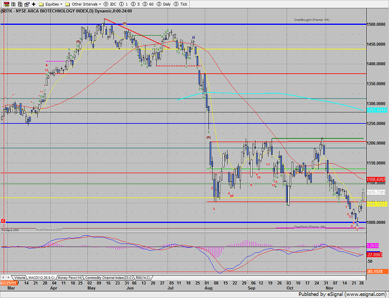
Task: Click the 1500.0000 price axis label
Action: (x=376, y=24)
